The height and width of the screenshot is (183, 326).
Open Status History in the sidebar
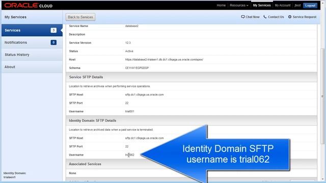point(32,55)
